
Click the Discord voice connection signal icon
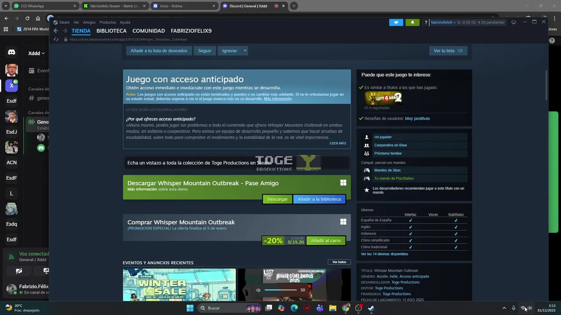pos(12,256)
